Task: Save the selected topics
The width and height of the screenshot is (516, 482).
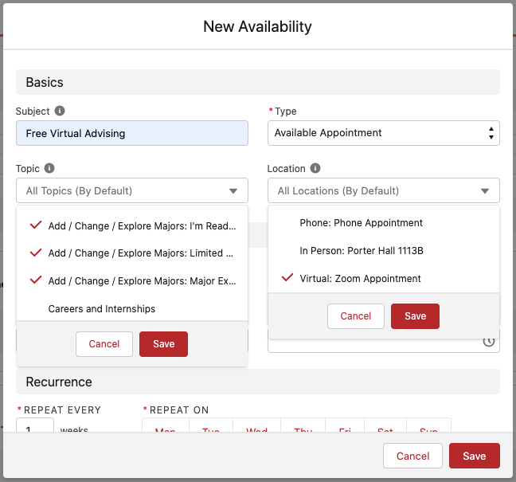Action: pyautogui.click(x=163, y=344)
